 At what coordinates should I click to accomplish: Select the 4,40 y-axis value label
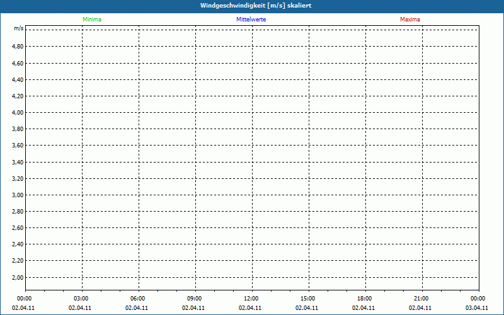click(x=18, y=80)
